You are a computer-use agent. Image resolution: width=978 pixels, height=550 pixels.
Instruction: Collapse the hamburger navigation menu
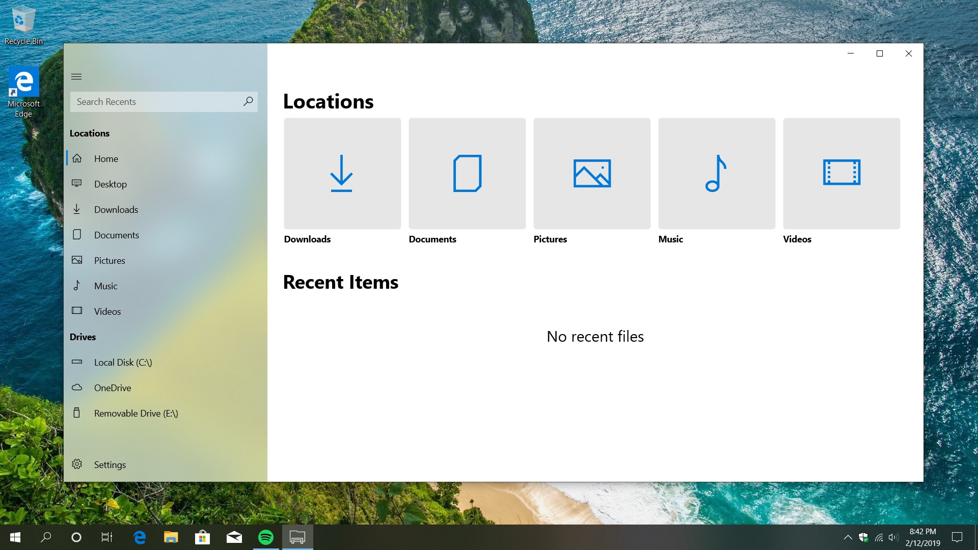(76, 77)
